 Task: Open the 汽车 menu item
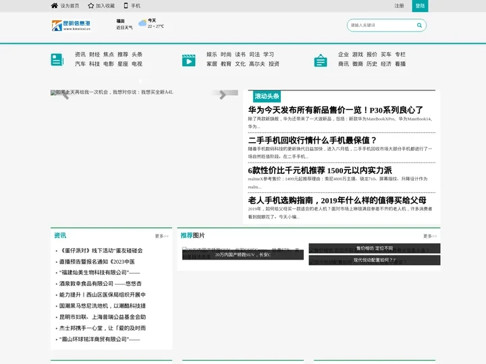80,64
